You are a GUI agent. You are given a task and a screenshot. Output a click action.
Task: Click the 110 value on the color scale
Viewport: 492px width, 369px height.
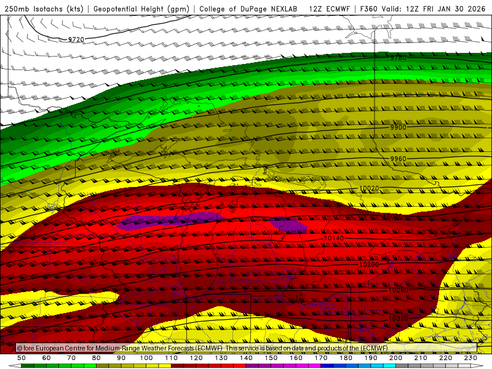[172, 358]
